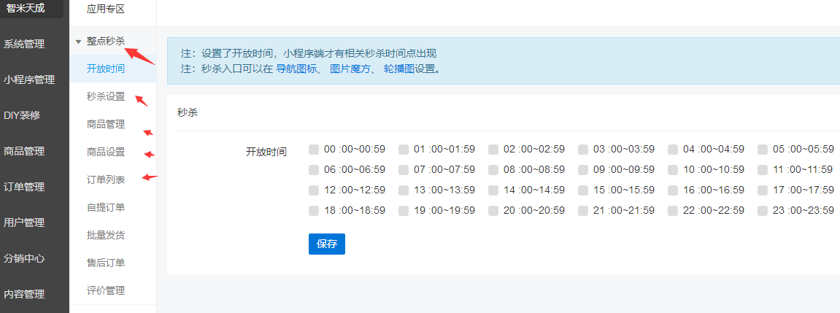
Task: Open 订单管理 in the dark navigation
Action: [x=24, y=187]
